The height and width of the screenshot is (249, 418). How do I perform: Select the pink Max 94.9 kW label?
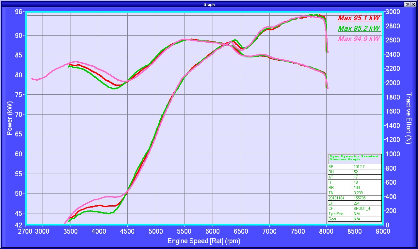[x=359, y=39]
